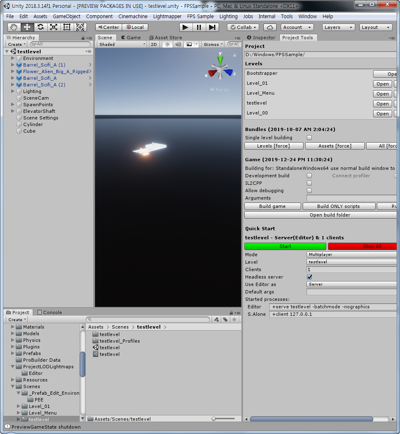Expand the Environment object in Hierarchy
This screenshot has height=434, width=400.
click(13, 58)
